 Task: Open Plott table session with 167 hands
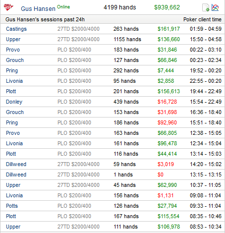pyautogui.click(x=11, y=216)
